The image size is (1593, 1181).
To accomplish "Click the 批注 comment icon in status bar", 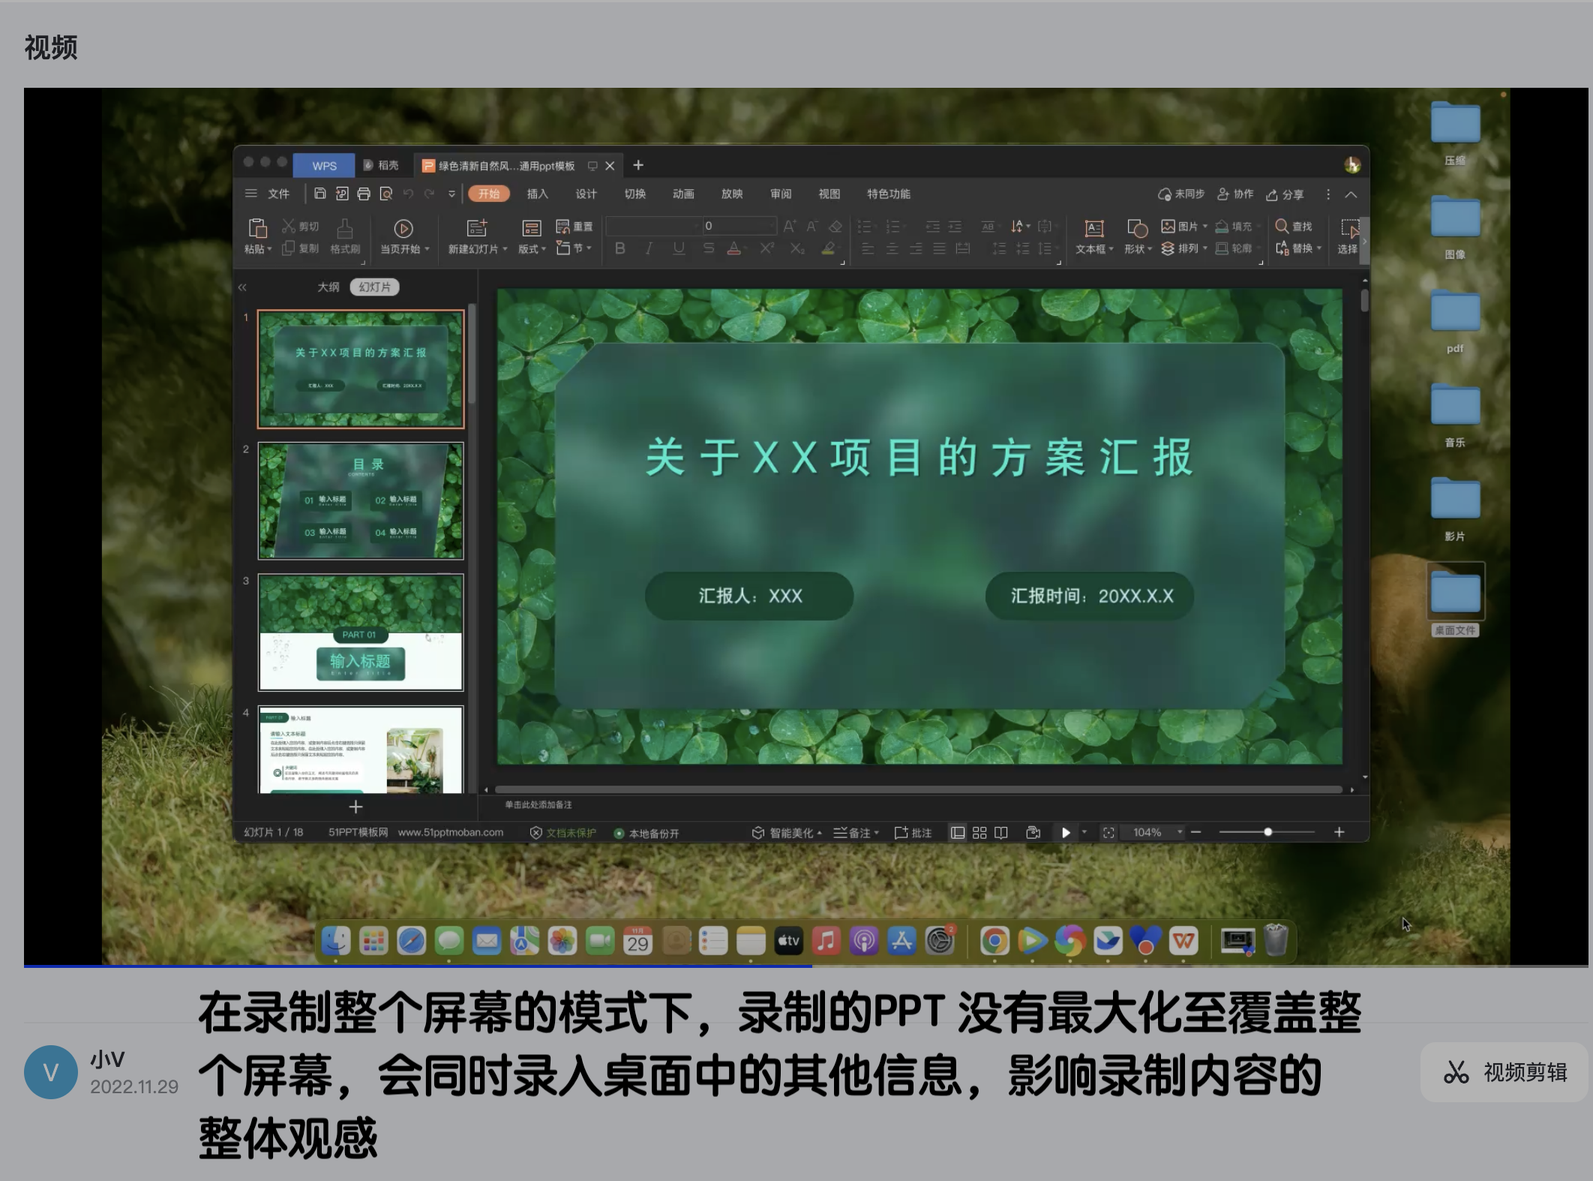I will pos(912,832).
